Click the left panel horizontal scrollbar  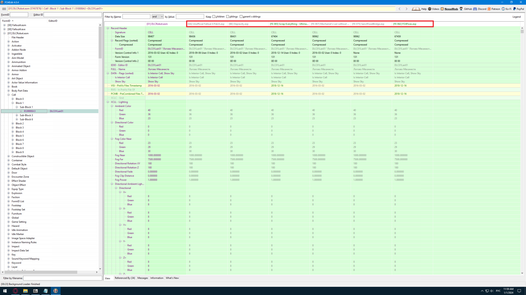[x=41, y=272]
